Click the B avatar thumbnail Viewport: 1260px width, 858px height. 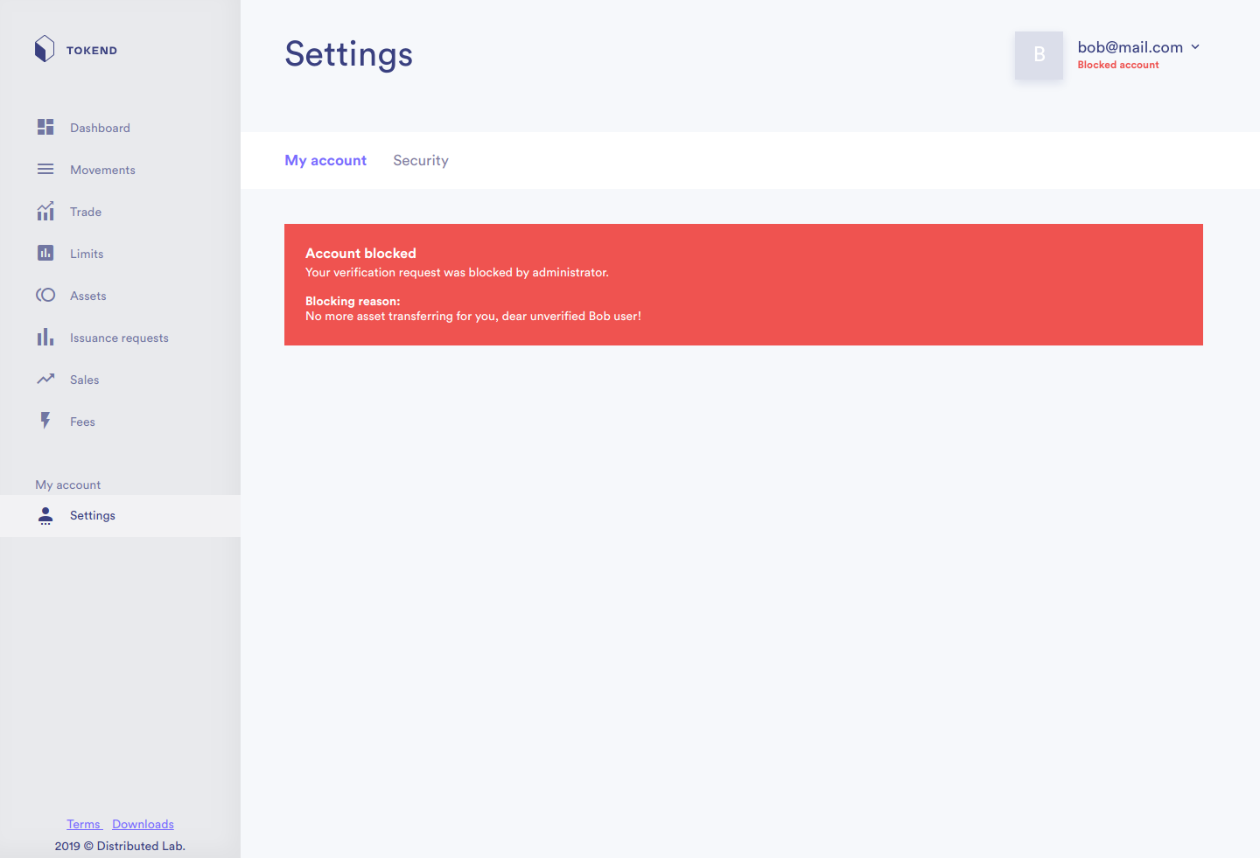click(x=1039, y=55)
